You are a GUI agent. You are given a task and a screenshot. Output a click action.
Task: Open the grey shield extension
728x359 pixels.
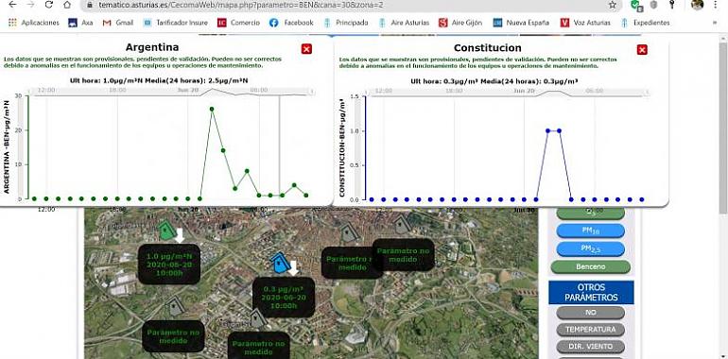click(653, 5)
